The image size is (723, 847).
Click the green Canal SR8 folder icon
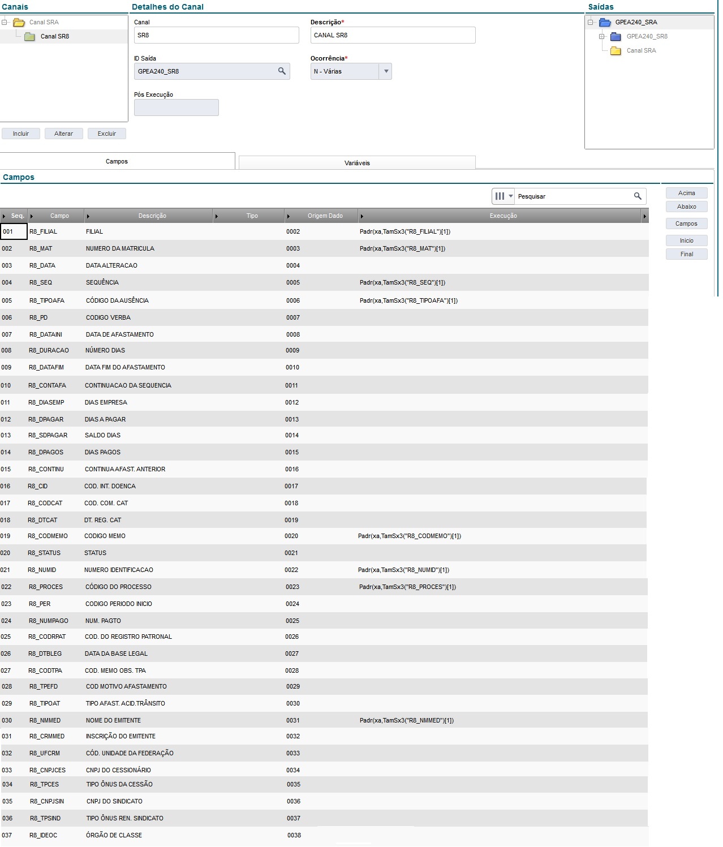[x=29, y=36]
